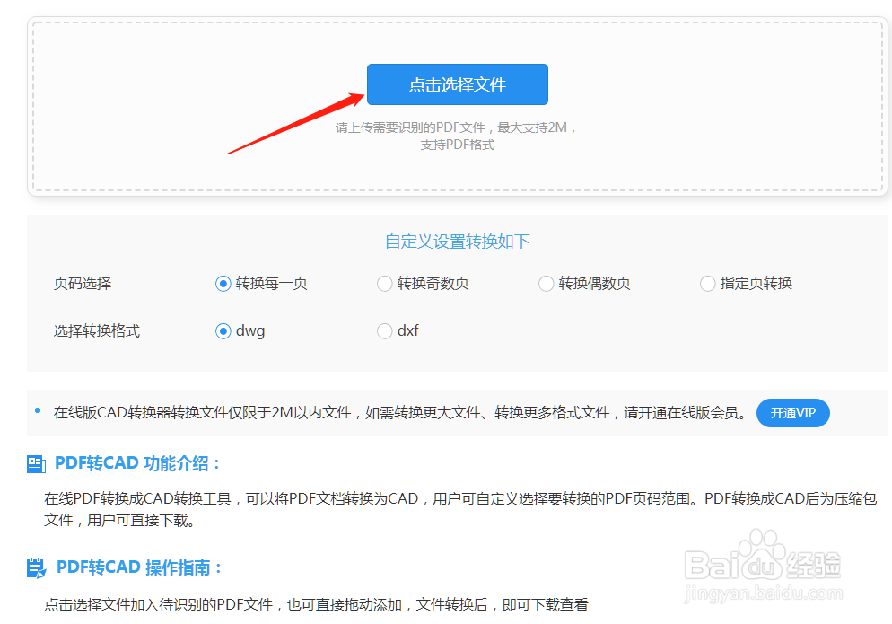
Task: Click the PDF转CAD 操作指南 notepad icon
Action: [37, 567]
